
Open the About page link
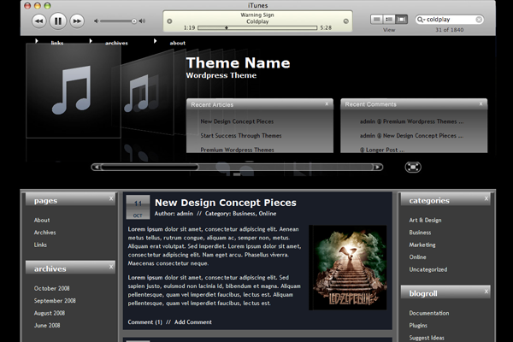tap(42, 221)
